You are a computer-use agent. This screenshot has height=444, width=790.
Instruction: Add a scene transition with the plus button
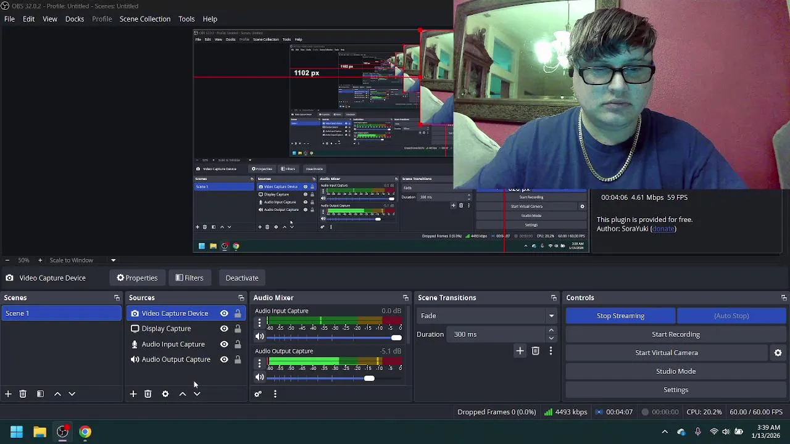point(520,351)
